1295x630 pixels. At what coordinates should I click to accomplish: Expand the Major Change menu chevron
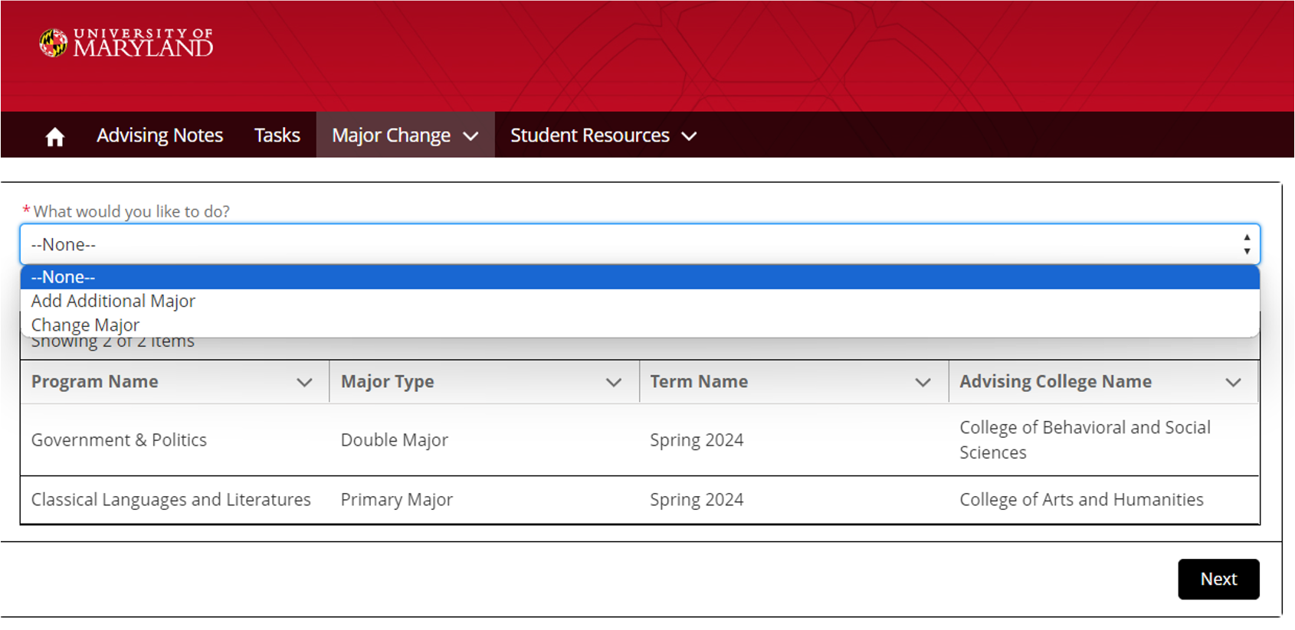click(471, 136)
